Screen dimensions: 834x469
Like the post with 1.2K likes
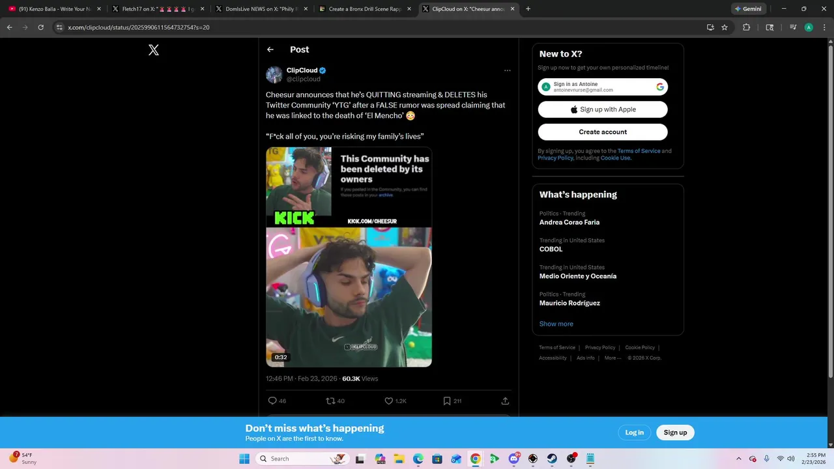tap(389, 401)
